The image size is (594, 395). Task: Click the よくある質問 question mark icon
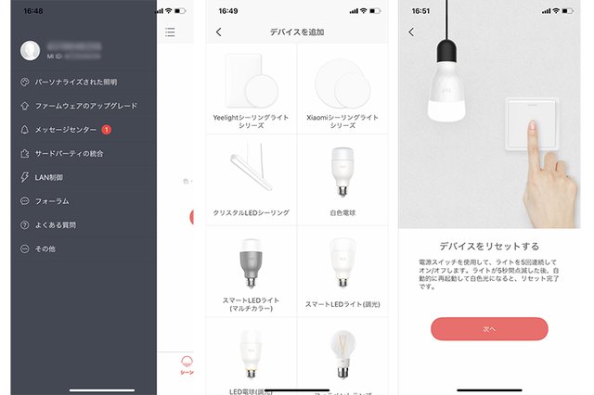pyautogui.click(x=25, y=225)
